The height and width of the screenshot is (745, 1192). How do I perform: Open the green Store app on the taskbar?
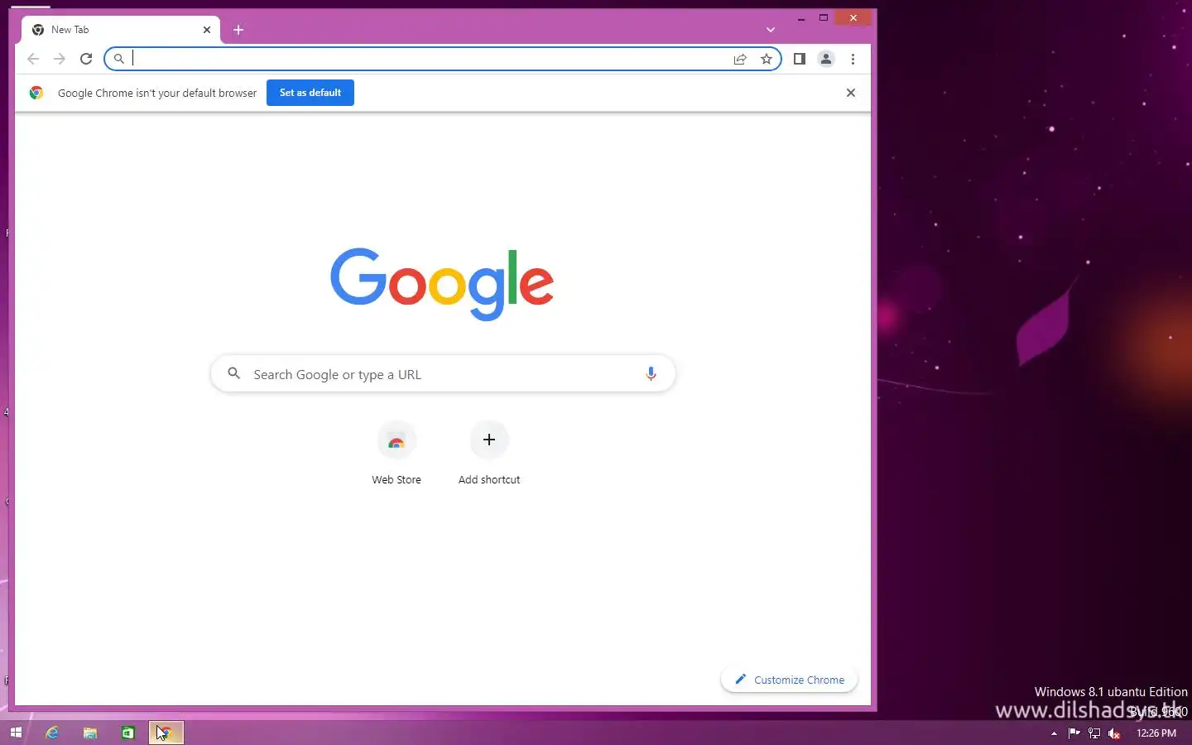pos(128,733)
